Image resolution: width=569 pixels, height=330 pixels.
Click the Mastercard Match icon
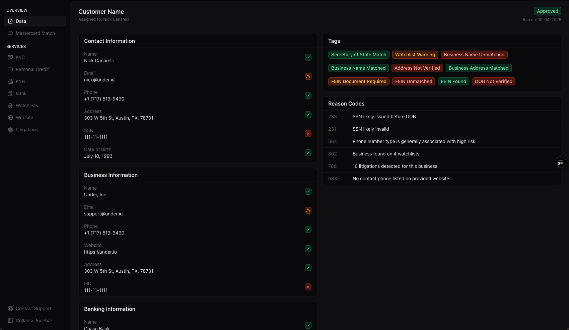[10, 33]
